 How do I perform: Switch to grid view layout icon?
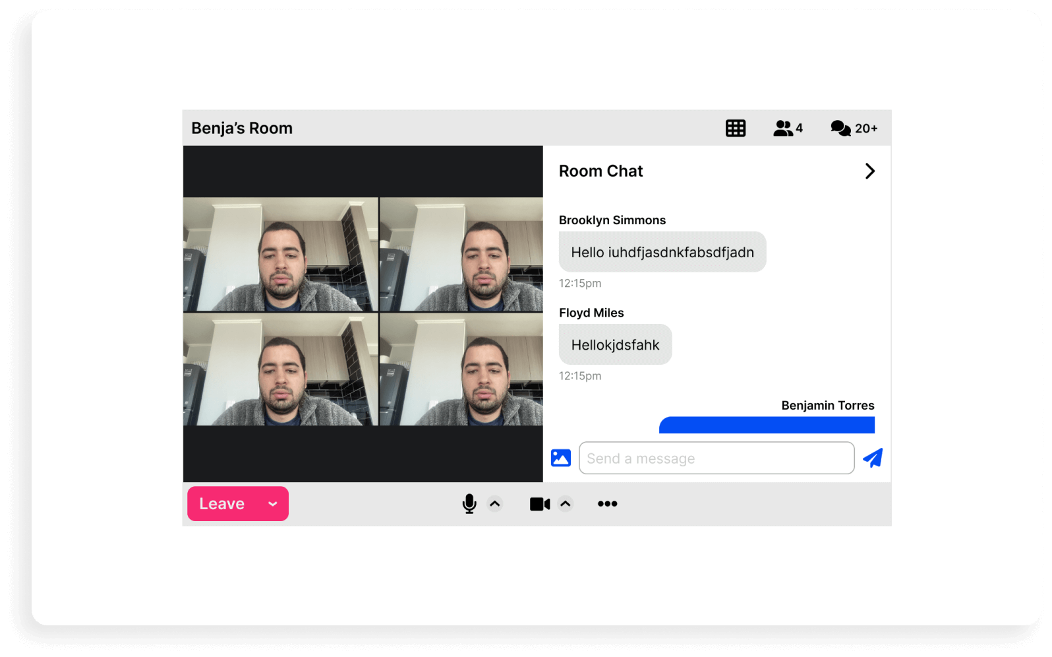click(735, 129)
